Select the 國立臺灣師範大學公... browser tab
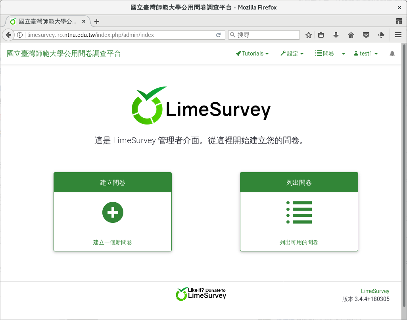This screenshot has height=320, width=407. click(48, 21)
